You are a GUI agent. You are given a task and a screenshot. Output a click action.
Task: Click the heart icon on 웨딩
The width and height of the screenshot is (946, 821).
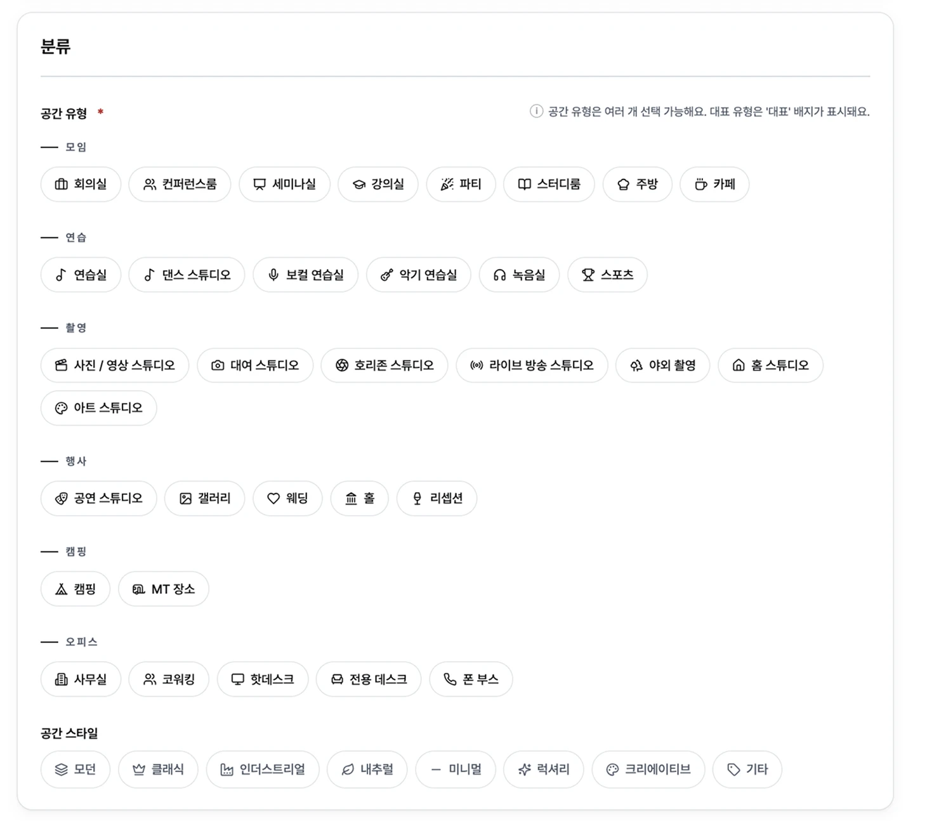[273, 499]
